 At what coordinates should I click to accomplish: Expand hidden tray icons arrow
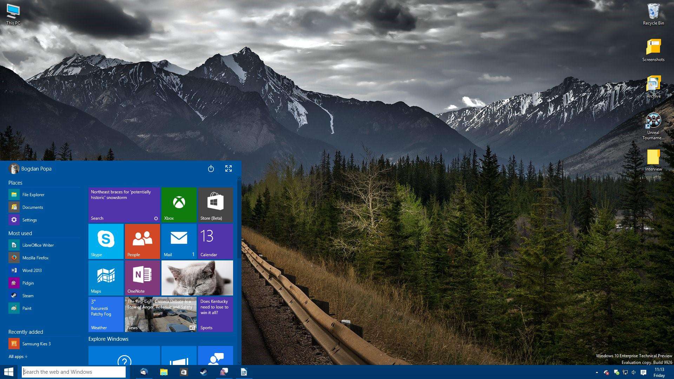(597, 372)
